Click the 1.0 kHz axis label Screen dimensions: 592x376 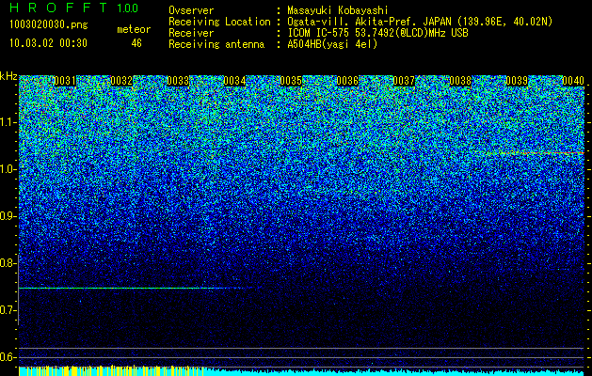pos(8,169)
